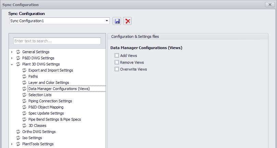Click the 'Enter text to search...' field
The image size is (277, 148).
pyautogui.click(x=57, y=41)
